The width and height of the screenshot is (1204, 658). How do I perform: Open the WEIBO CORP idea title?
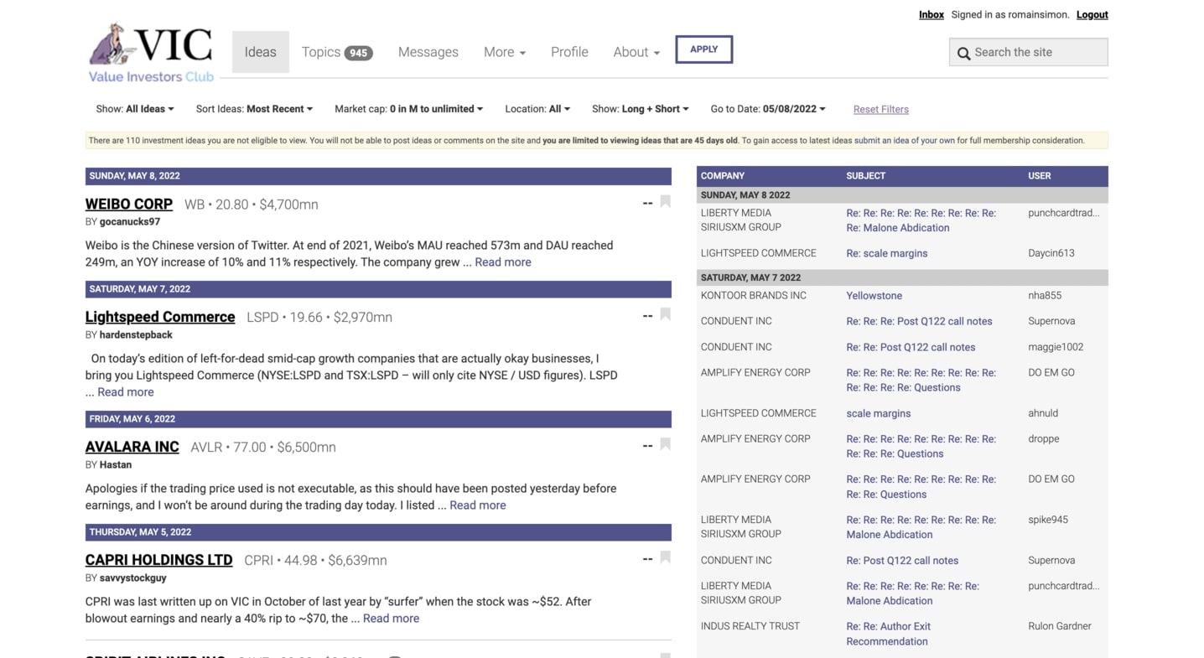(129, 204)
